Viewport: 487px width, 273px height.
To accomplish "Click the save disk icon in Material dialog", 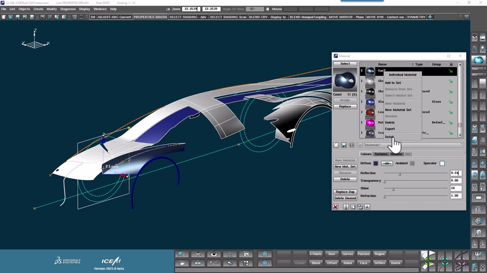I will click(343, 145).
